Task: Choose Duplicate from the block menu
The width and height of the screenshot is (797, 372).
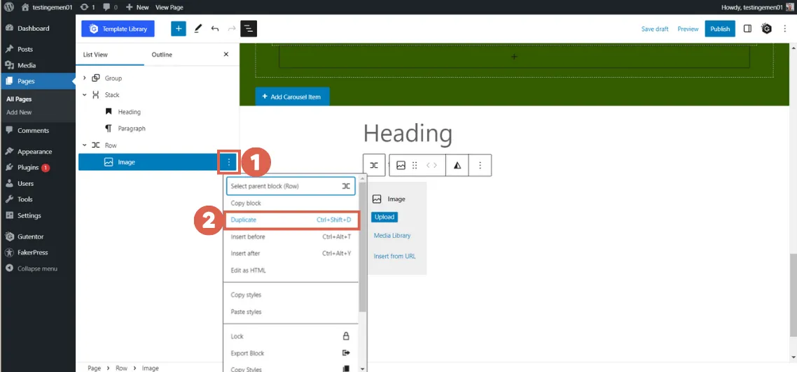Action: 291,220
